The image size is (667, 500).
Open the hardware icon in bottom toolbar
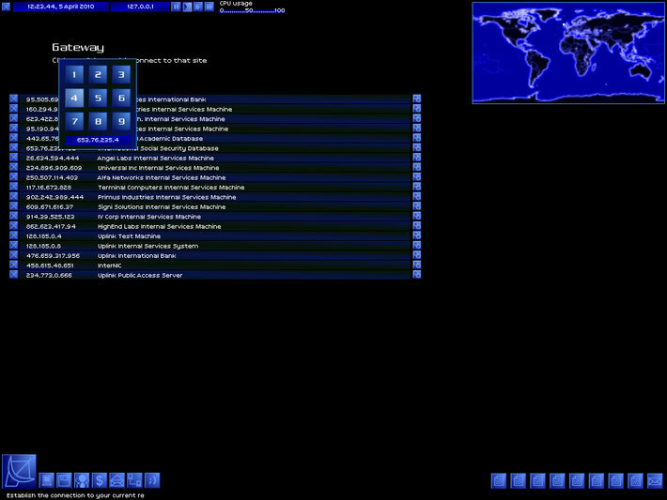(46, 480)
